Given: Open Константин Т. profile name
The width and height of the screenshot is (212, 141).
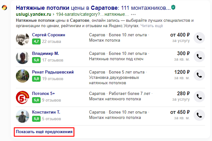Looking at the screenshot, I should pos(46,112).
